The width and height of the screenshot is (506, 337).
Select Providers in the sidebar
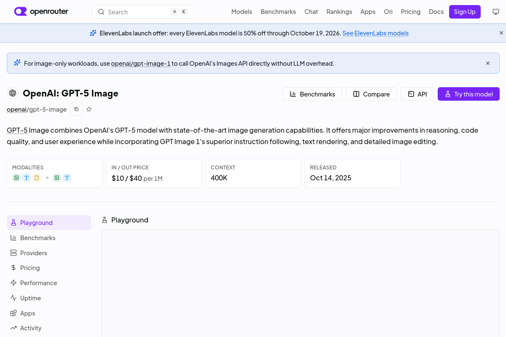pyautogui.click(x=49, y=253)
